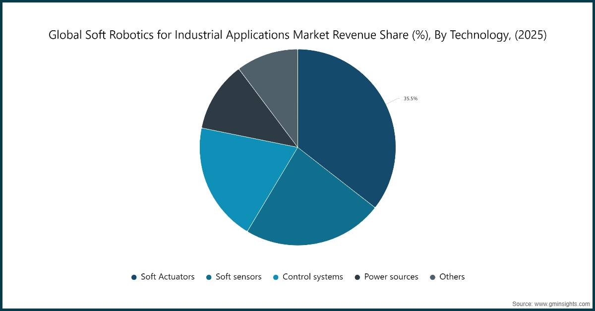This screenshot has height=311, width=595.
Task: Toggle the Power sources series via its legend label
Action: [x=391, y=277]
